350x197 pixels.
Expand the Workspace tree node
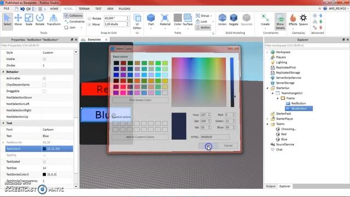pyautogui.click(x=267, y=52)
